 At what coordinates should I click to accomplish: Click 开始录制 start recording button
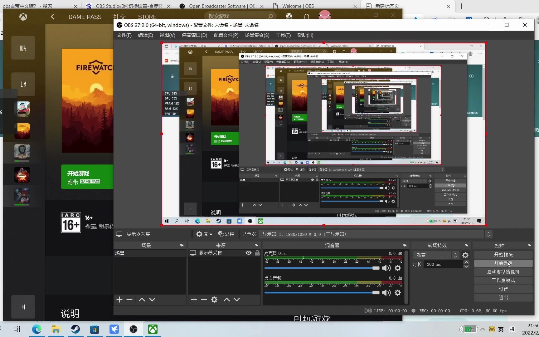point(503,263)
